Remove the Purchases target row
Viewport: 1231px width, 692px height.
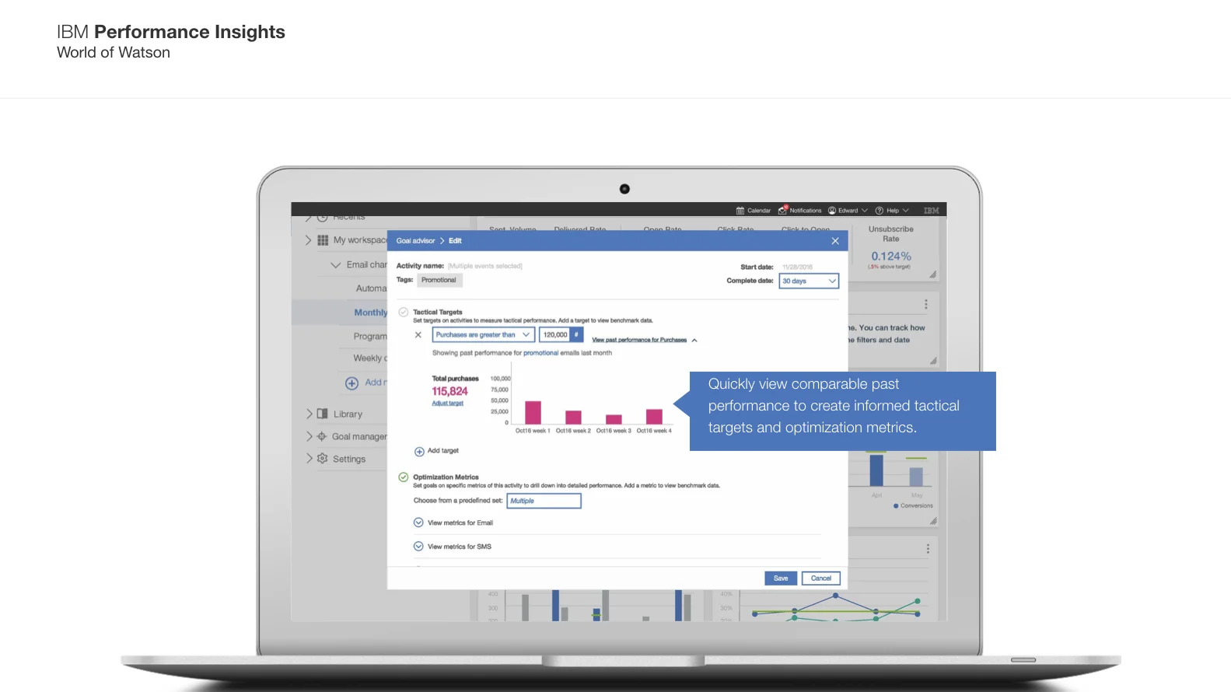[418, 335]
